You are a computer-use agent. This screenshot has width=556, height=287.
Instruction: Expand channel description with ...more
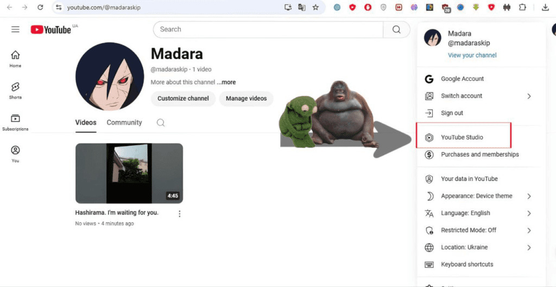[226, 82]
